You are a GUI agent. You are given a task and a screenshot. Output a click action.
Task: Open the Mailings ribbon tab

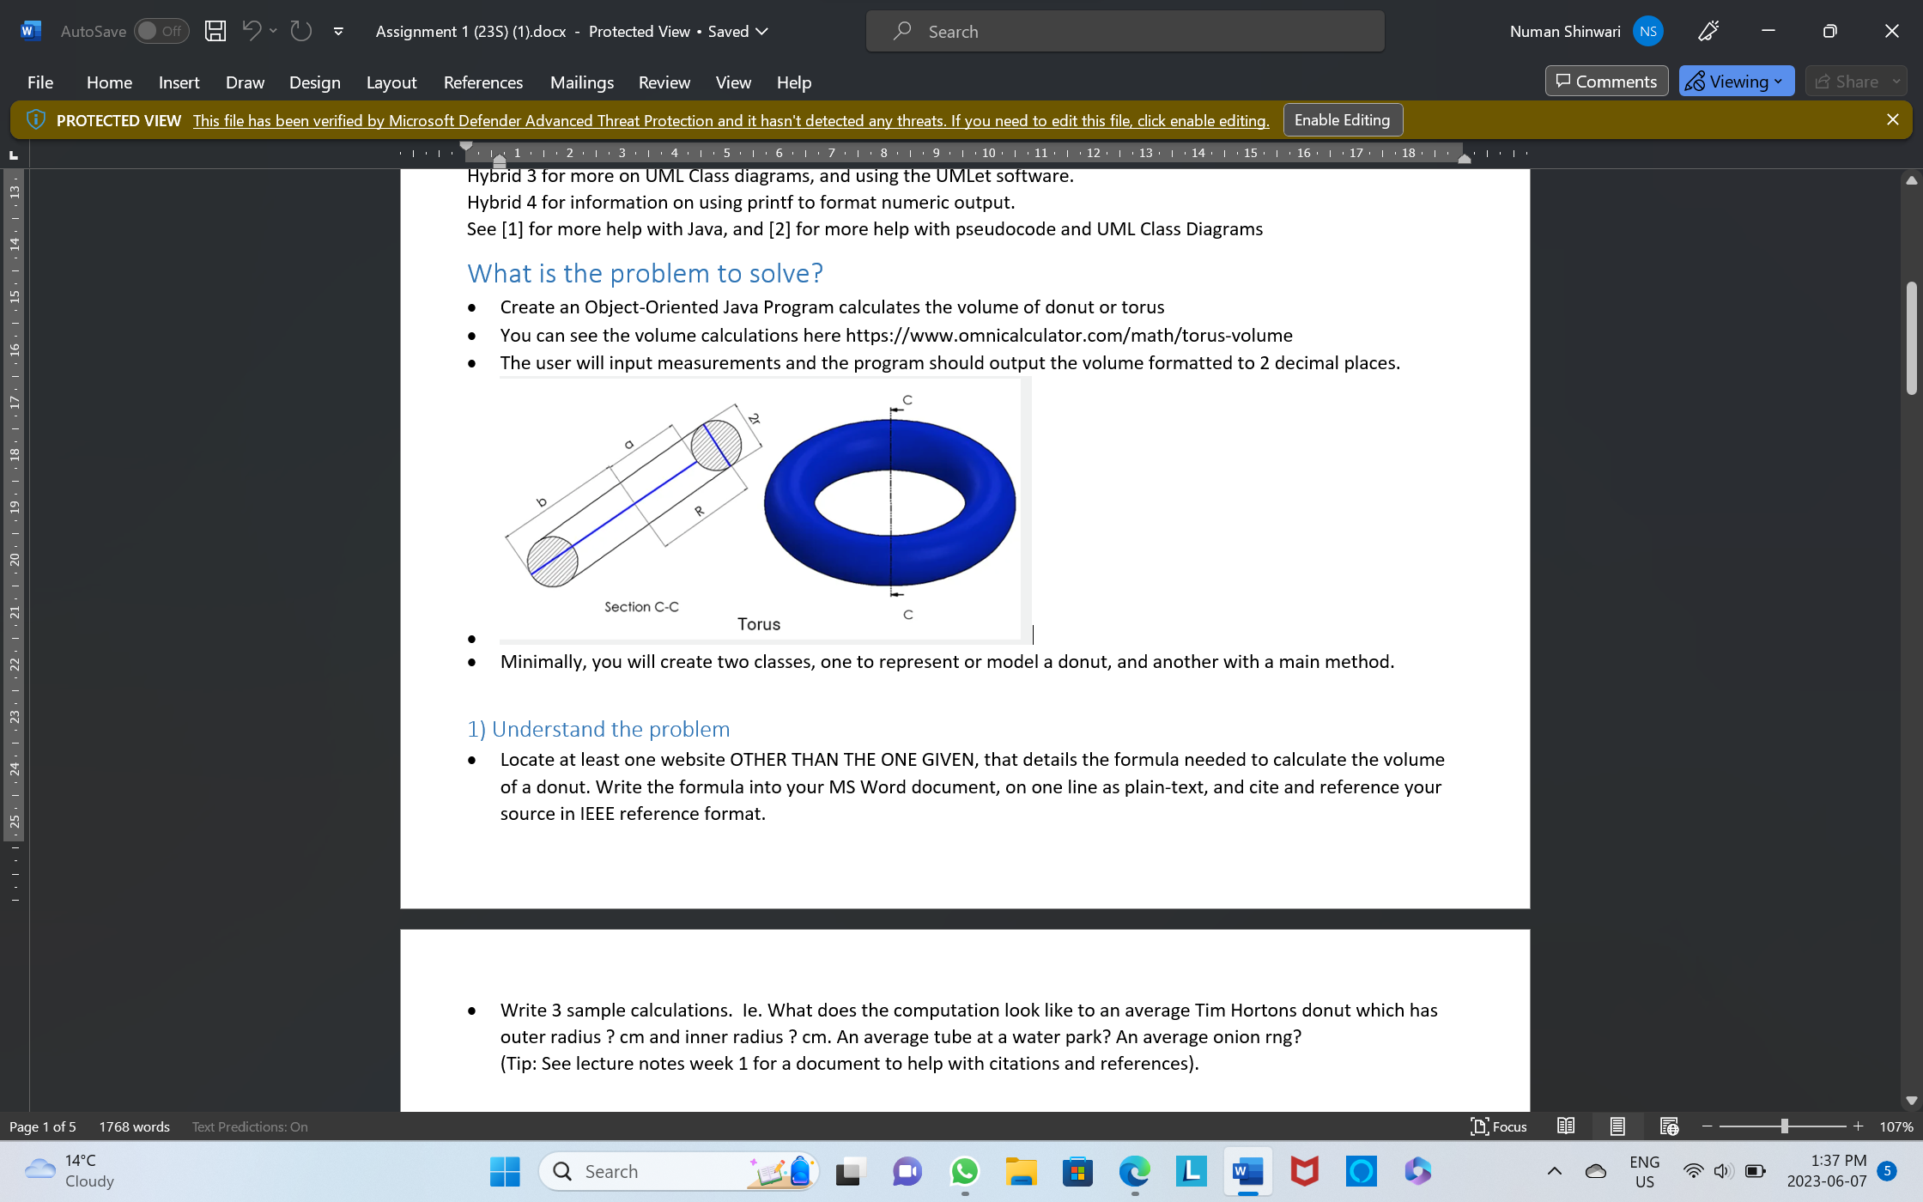click(x=581, y=82)
